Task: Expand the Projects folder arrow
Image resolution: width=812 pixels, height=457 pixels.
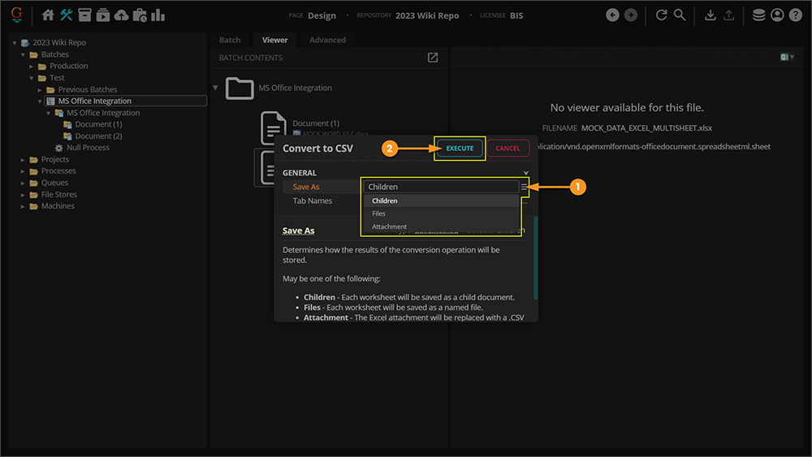Action: [23, 159]
